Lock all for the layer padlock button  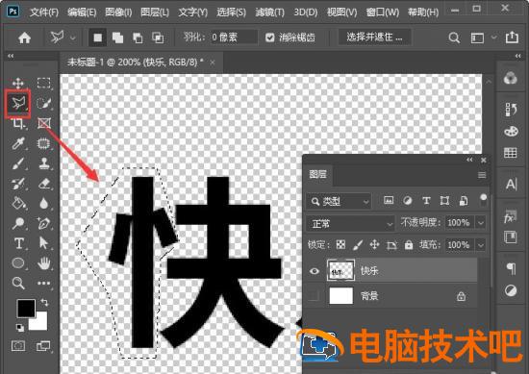pos(409,245)
